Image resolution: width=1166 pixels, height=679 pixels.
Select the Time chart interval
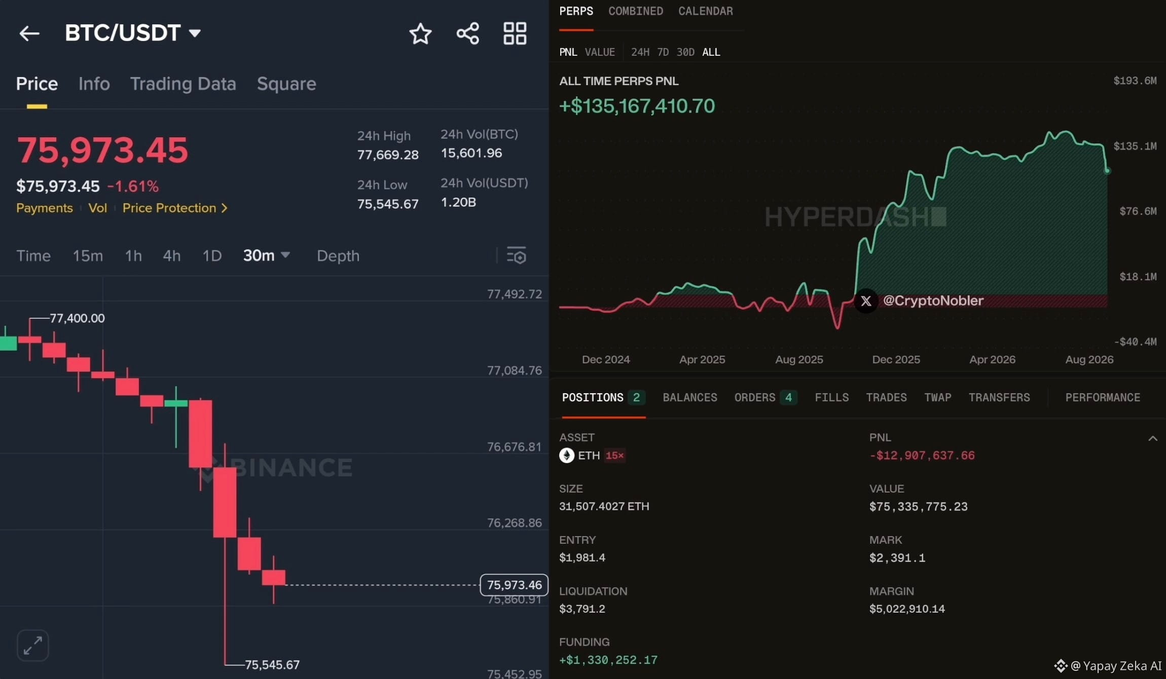(x=33, y=255)
